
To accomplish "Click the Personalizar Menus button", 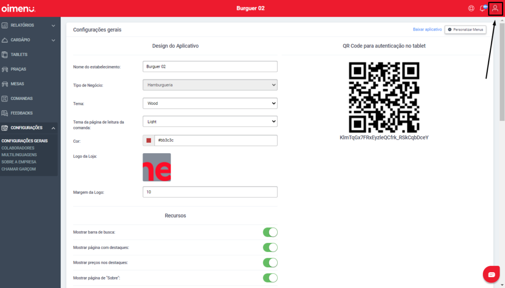I will click(466, 30).
